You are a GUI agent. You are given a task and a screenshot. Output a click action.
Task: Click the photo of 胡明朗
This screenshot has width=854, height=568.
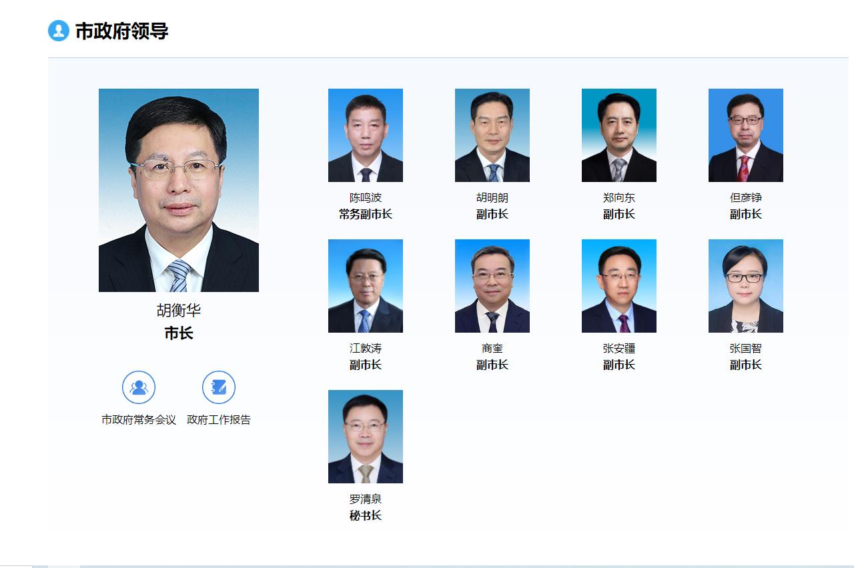492,135
